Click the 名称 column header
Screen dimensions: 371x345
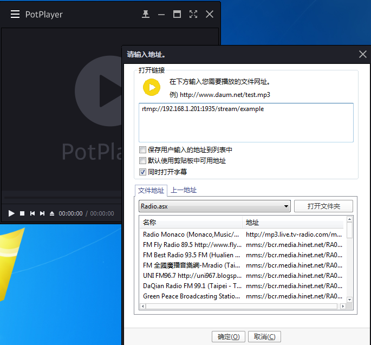(191, 223)
